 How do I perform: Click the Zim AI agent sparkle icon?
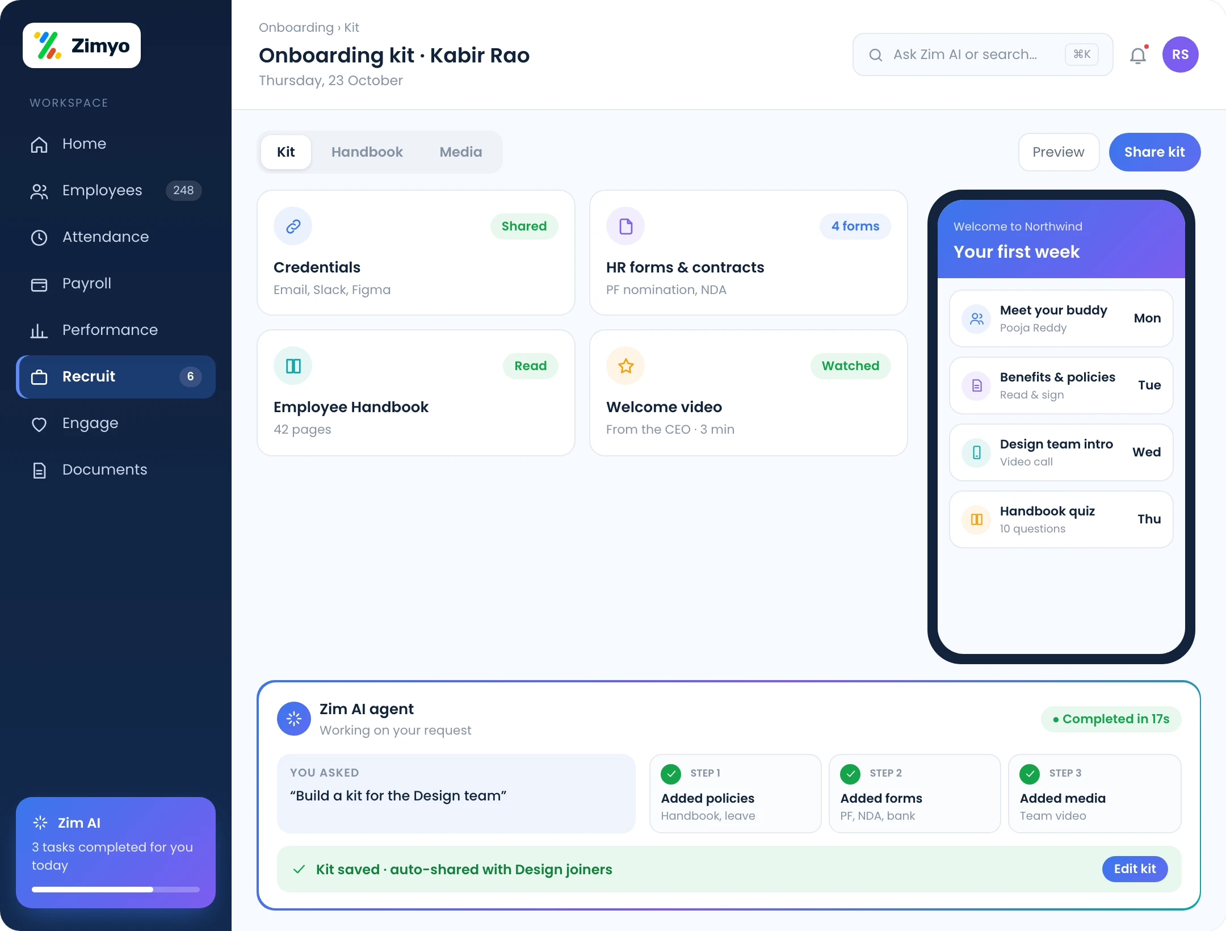coord(294,719)
